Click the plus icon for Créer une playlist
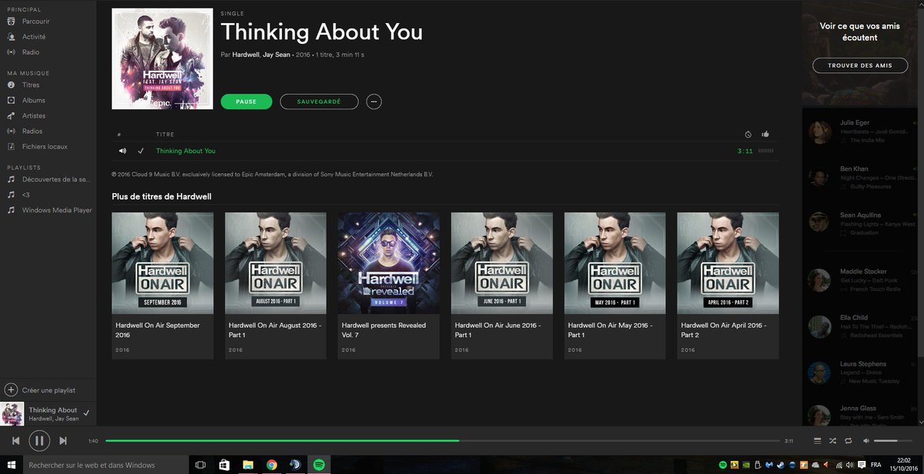The height and width of the screenshot is (474, 924). coord(11,390)
